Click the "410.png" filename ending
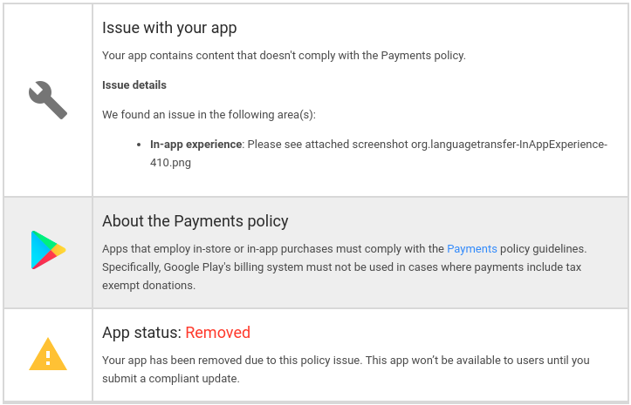This screenshot has width=631, height=405. [x=170, y=162]
